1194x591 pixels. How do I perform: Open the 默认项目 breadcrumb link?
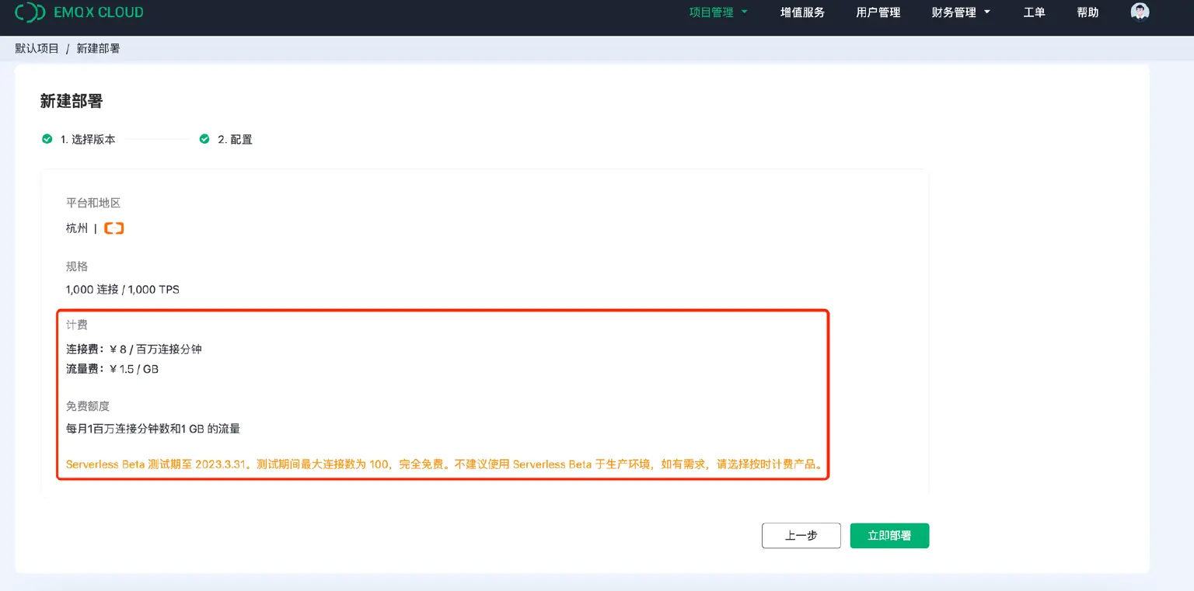pyautogui.click(x=36, y=48)
